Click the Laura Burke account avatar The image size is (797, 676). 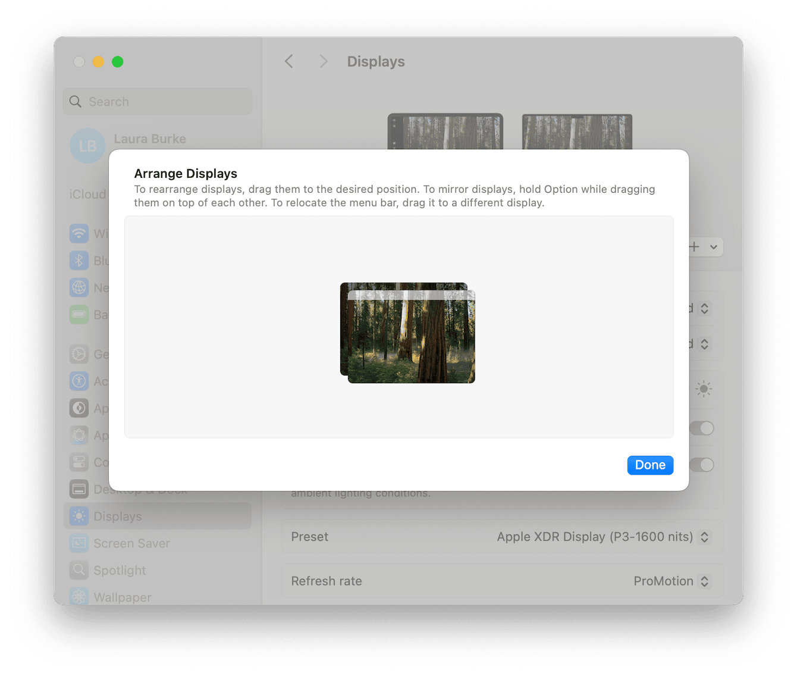(87, 145)
